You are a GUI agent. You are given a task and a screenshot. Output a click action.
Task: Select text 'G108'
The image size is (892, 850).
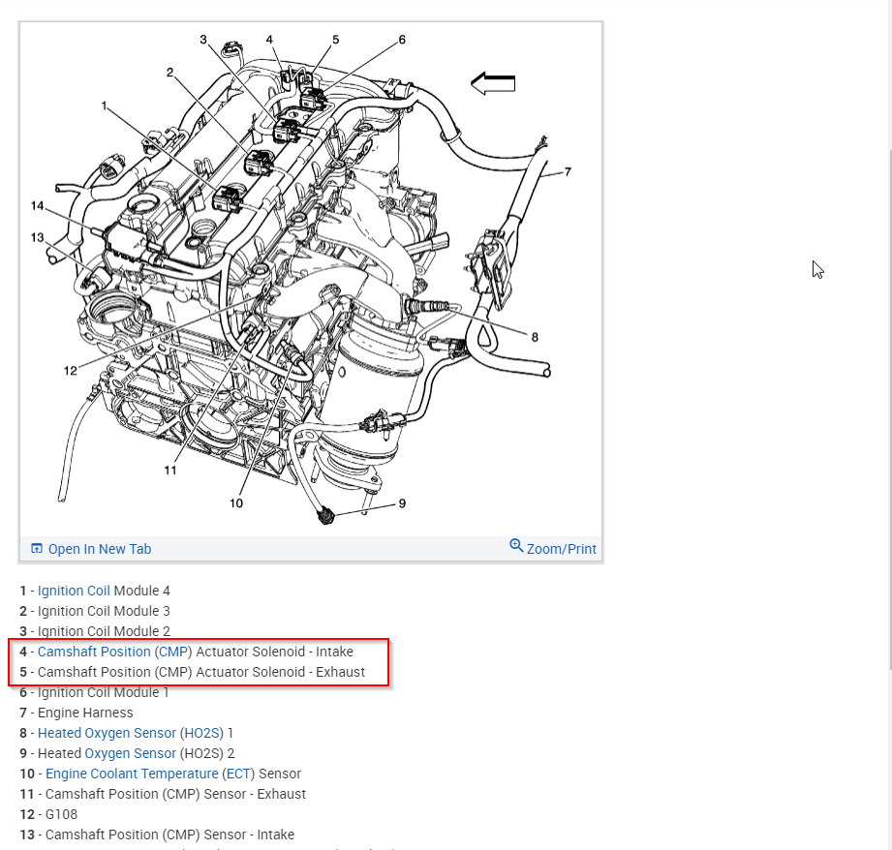61,815
